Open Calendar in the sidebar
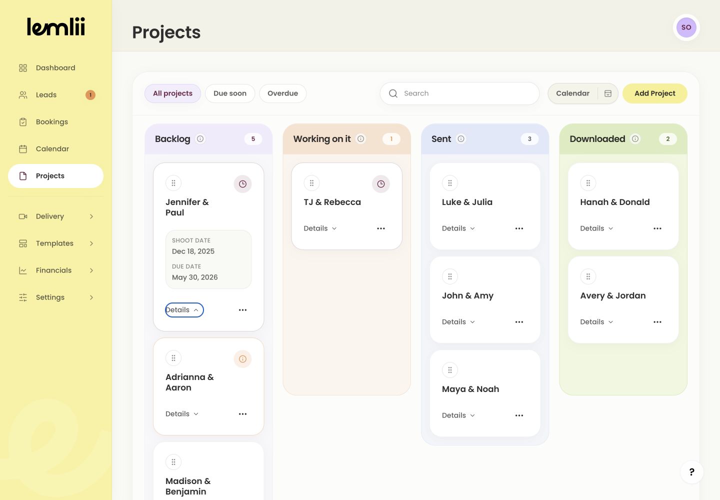This screenshot has height=500, width=720. (x=56, y=149)
